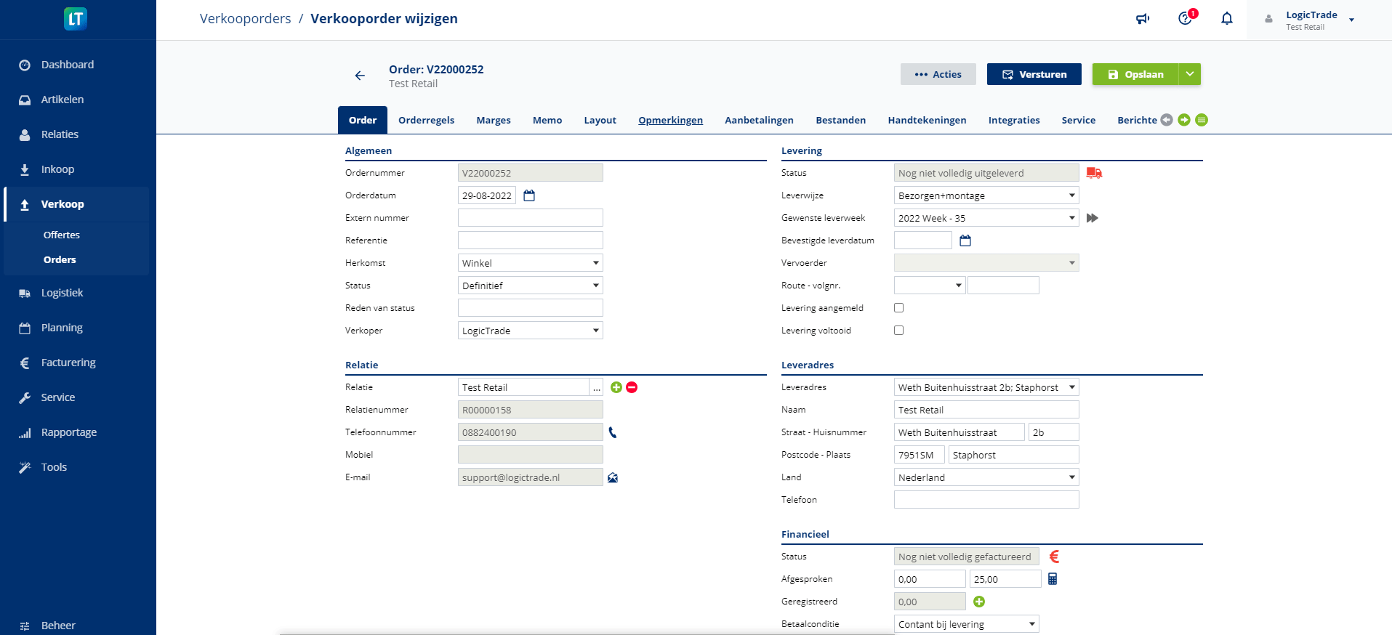Expand the Leverwijze dropdown
This screenshot has height=635, width=1392.
click(x=986, y=195)
